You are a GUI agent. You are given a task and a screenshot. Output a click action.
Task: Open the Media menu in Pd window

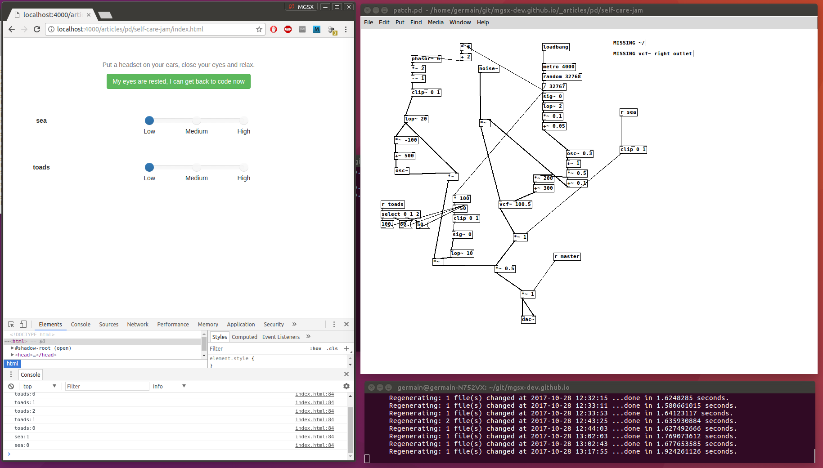(x=436, y=22)
